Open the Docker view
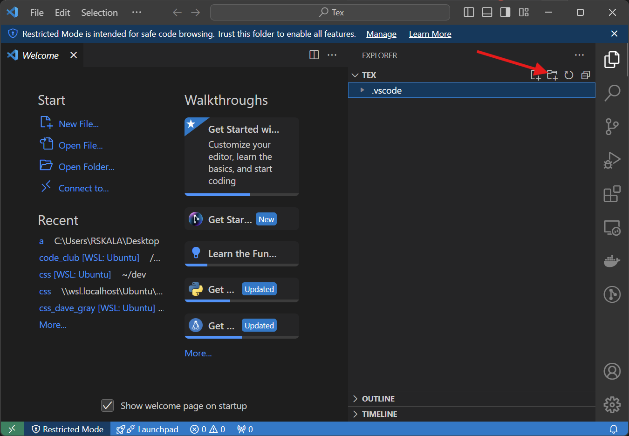Image resolution: width=629 pixels, height=436 pixels. (x=612, y=261)
